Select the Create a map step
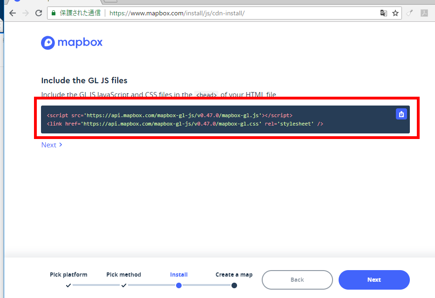 point(234,274)
